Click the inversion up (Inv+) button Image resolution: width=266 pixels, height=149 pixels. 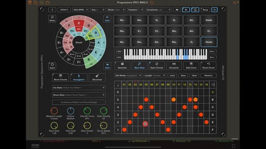[212, 57]
